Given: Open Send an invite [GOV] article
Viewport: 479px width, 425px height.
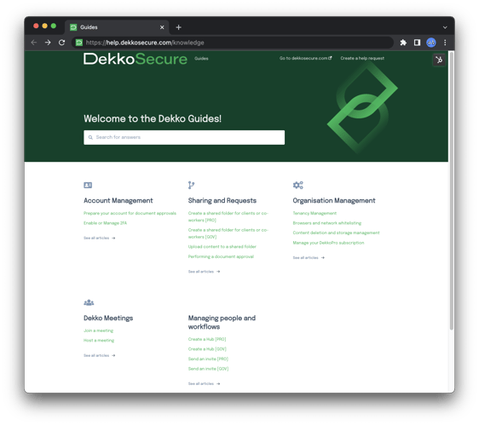Looking at the screenshot, I should 208,369.
